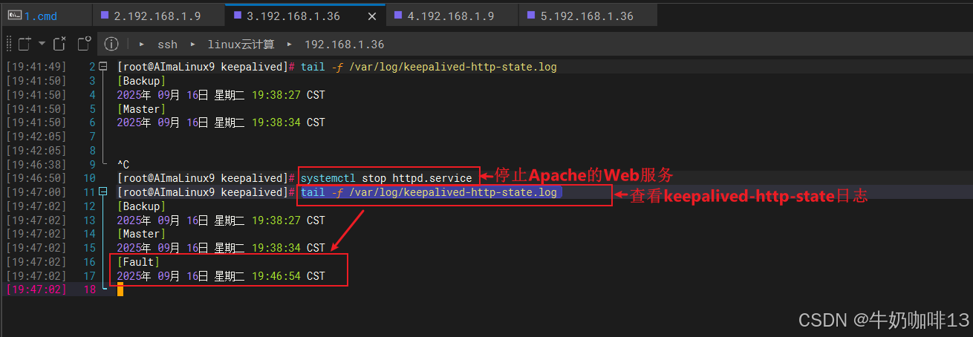
Task: Collapse the fold marker at line 11
Action: point(103,192)
